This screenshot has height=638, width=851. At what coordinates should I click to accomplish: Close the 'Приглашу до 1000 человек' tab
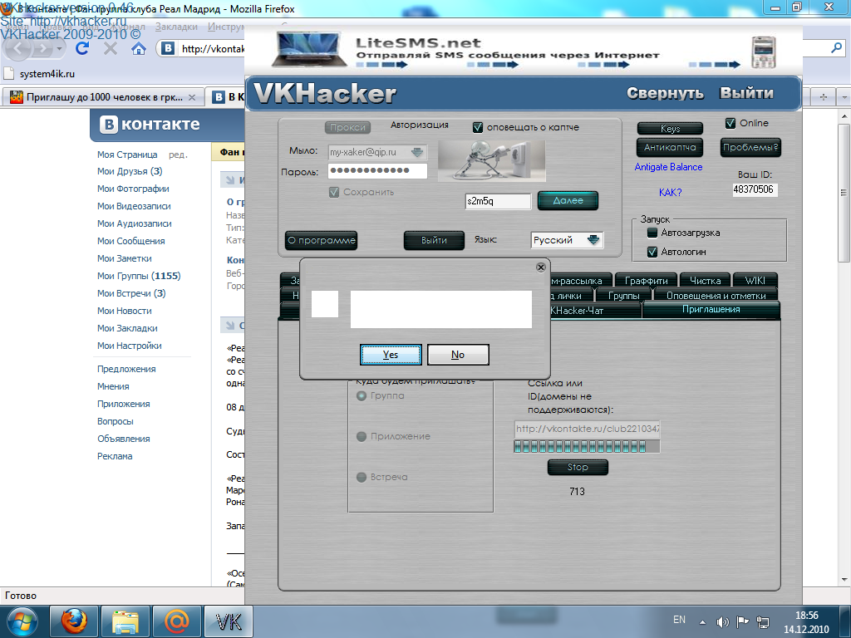[192, 98]
